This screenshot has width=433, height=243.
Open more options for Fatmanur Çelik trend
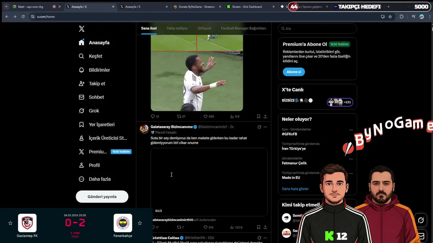[x=351, y=159]
